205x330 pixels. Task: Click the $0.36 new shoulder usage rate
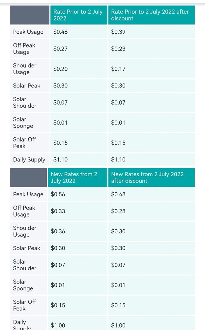pyautogui.click(x=58, y=231)
